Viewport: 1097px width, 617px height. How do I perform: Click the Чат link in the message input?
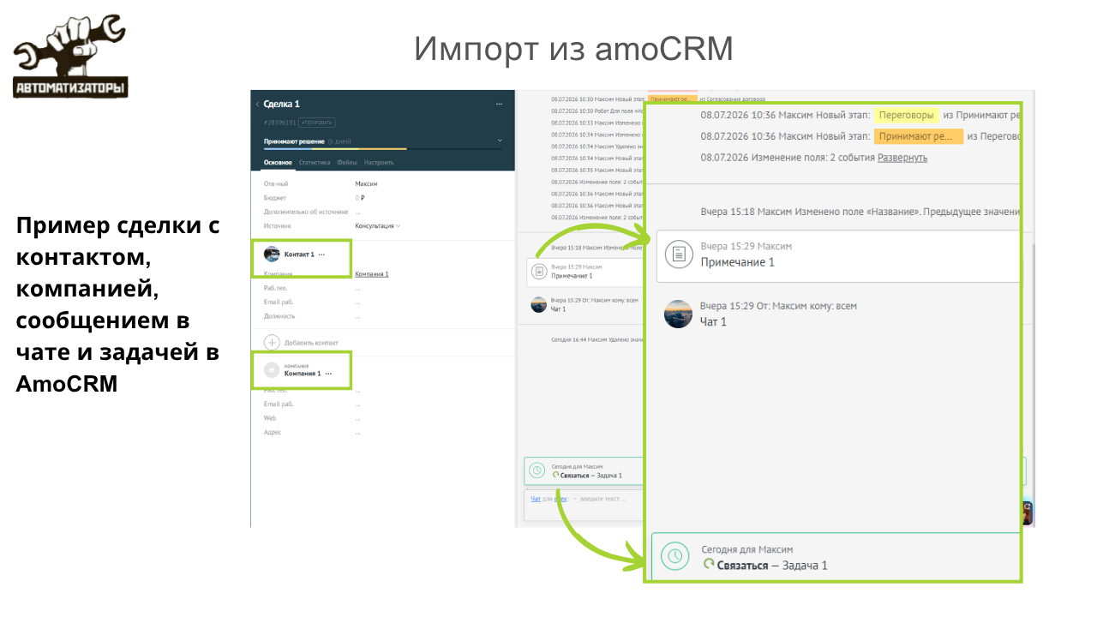[536, 498]
